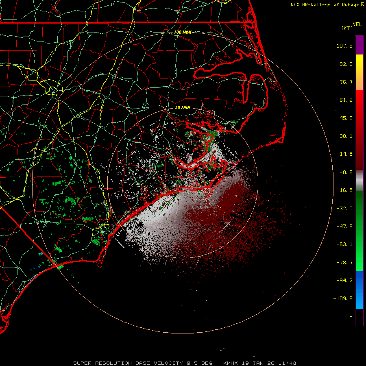Click the purple segment of velocity color bar

359,45
